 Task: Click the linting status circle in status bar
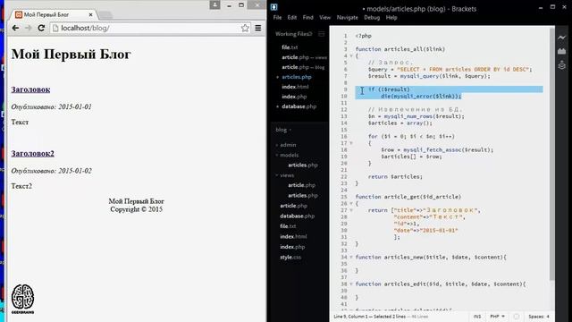(x=517, y=317)
